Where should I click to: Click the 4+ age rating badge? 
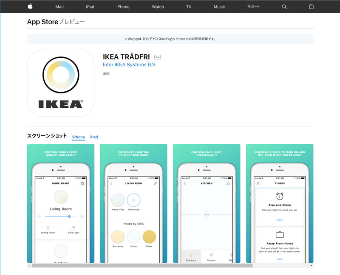(157, 57)
